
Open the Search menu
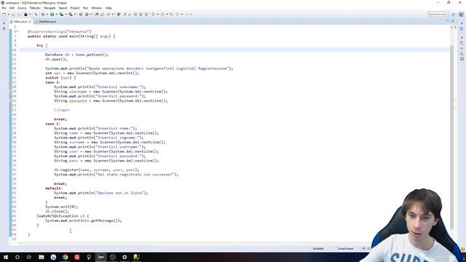(x=63, y=8)
